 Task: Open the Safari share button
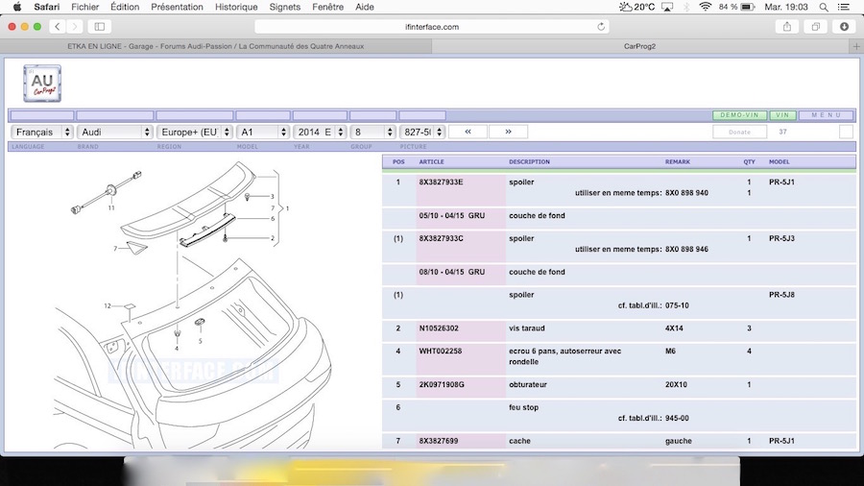pos(787,27)
